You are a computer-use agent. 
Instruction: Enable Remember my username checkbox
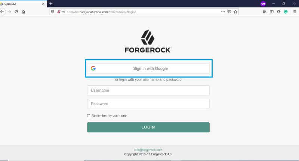point(89,116)
